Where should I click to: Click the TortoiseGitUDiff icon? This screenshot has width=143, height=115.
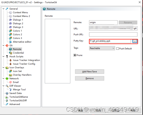[7, 101]
